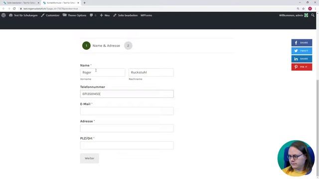The image size is (319, 179).
Task: Share on LinkedIn via Share button
Action: tap(302, 59)
